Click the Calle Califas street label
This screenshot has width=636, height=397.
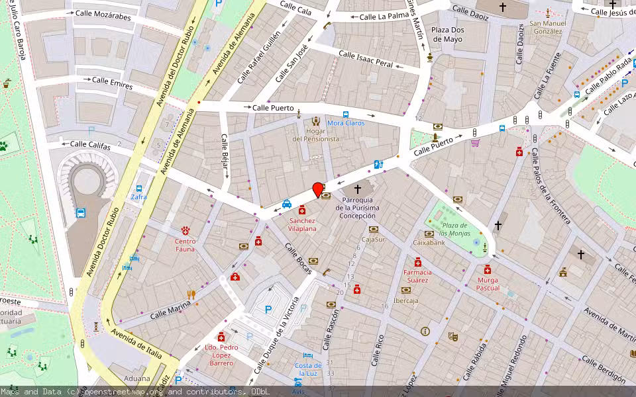[90, 145]
